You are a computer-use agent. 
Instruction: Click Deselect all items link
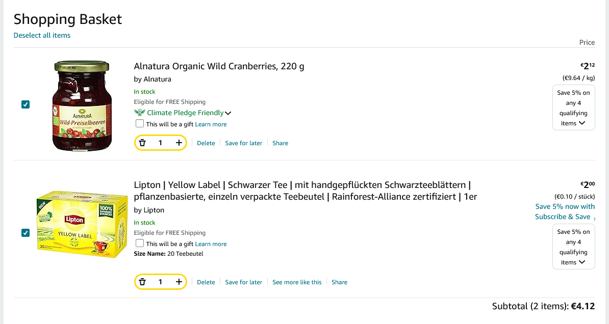42,35
